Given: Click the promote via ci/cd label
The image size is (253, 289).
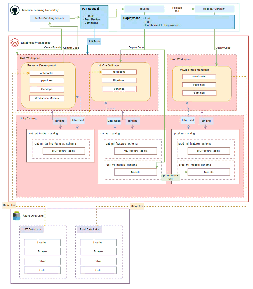Looking at the screenshot, I should 171,177.
